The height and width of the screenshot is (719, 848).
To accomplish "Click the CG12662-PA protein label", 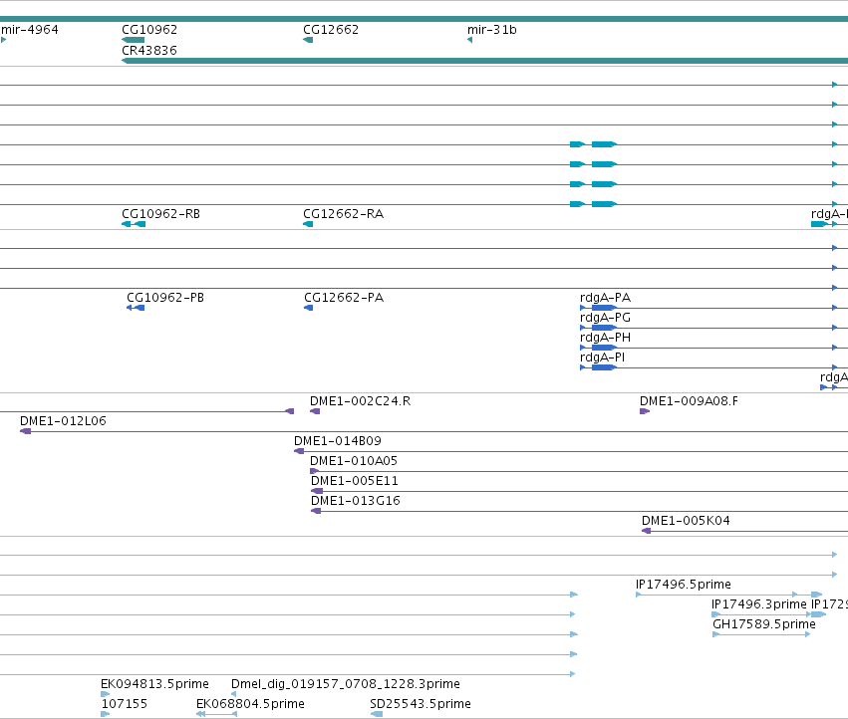I will tap(344, 298).
